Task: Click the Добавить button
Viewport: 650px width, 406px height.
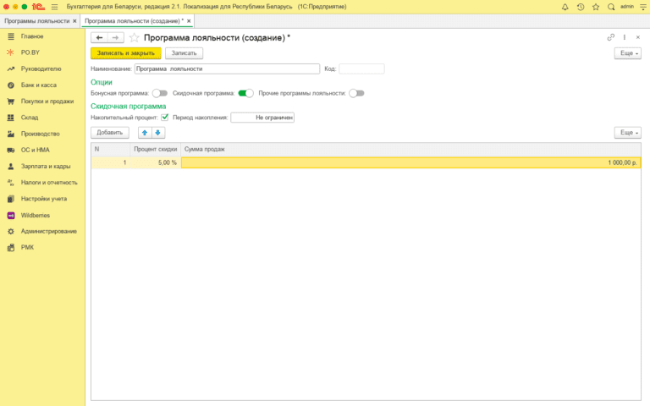Action: pos(110,133)
